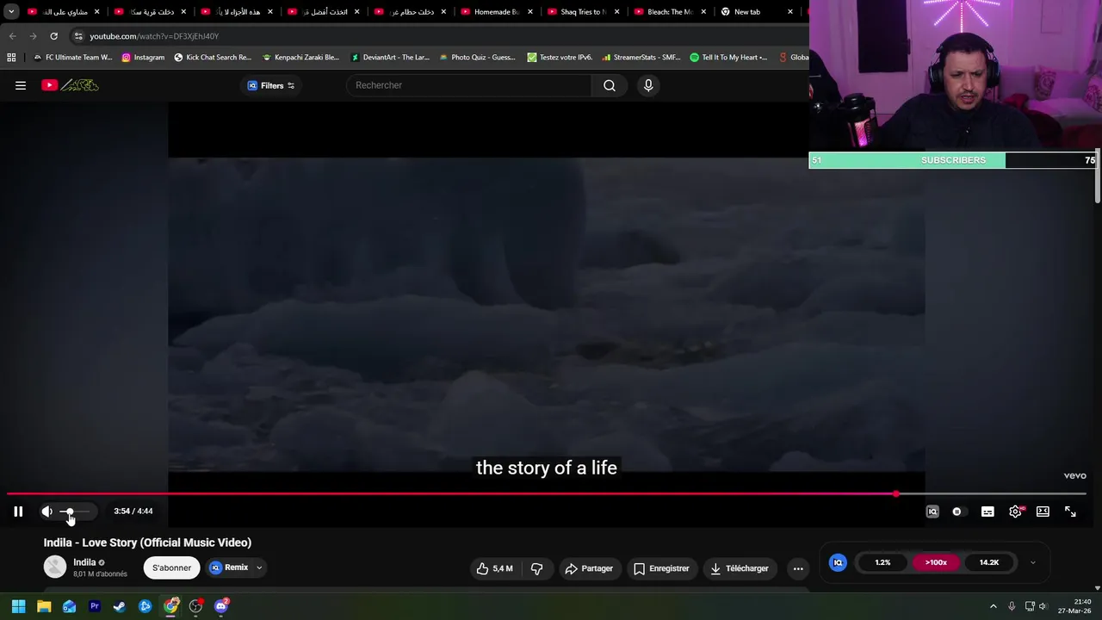Open the Windows Start menu
The image size is (1102, 620).
click(18, 606)
